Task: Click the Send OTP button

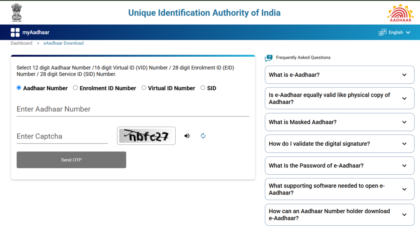Action: (x=71, y=160)
